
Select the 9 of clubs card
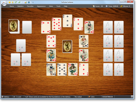(x=62, y=70)
